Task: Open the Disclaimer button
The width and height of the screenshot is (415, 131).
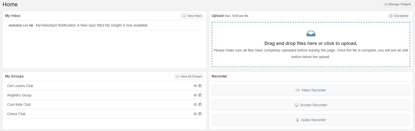Action: [399, 16]
